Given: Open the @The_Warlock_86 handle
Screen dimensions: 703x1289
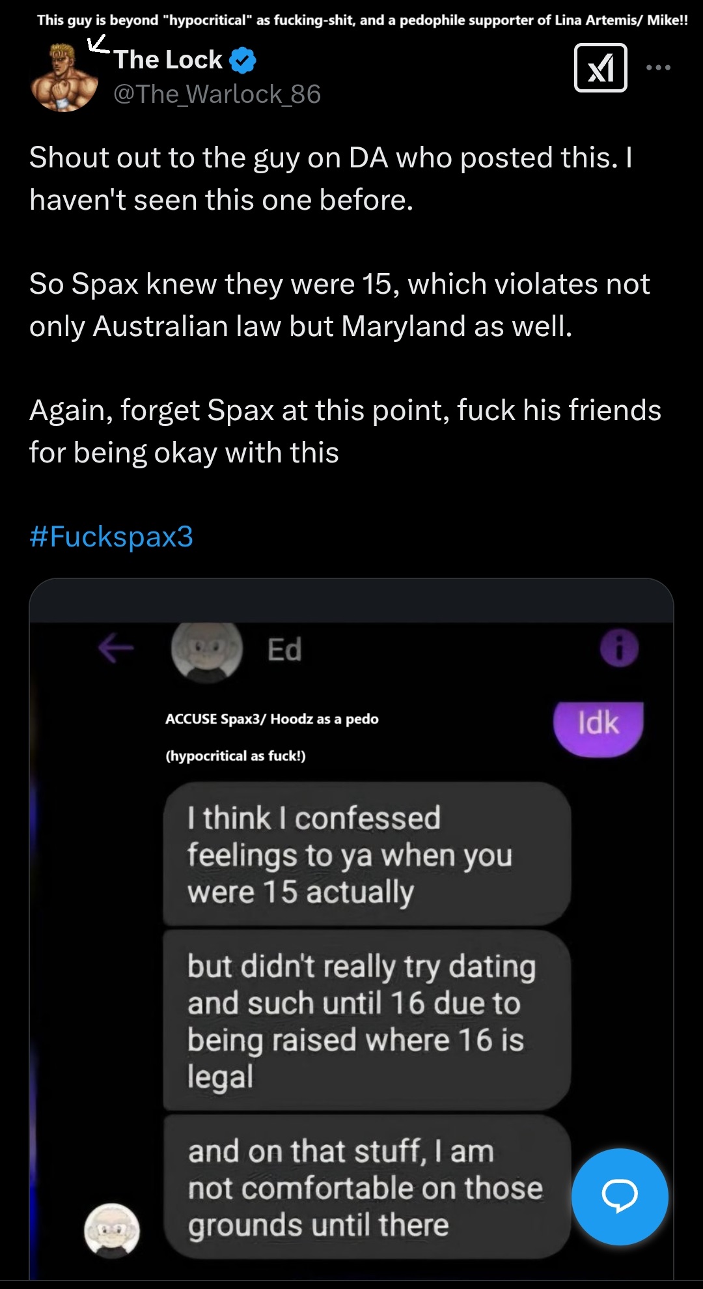Looking at the screenshot, I should (217, 94).
